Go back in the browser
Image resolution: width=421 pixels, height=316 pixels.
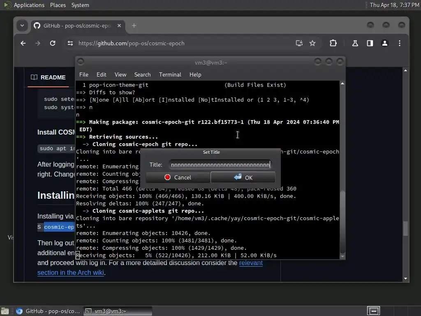click(x=23, y=43)
